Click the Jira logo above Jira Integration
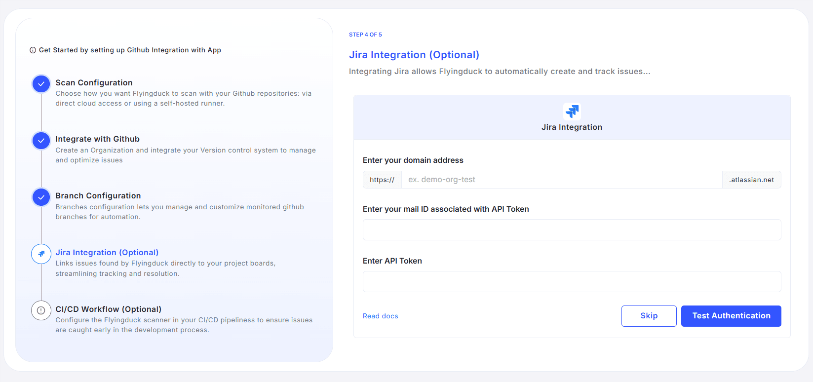This screenshot has width=813, height=382. (x=572, y=112)
